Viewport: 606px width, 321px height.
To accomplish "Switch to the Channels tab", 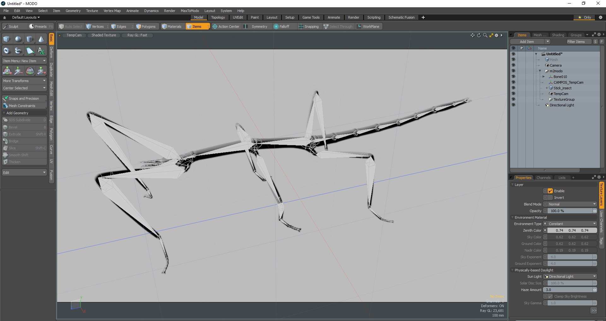I will [543, 178].
